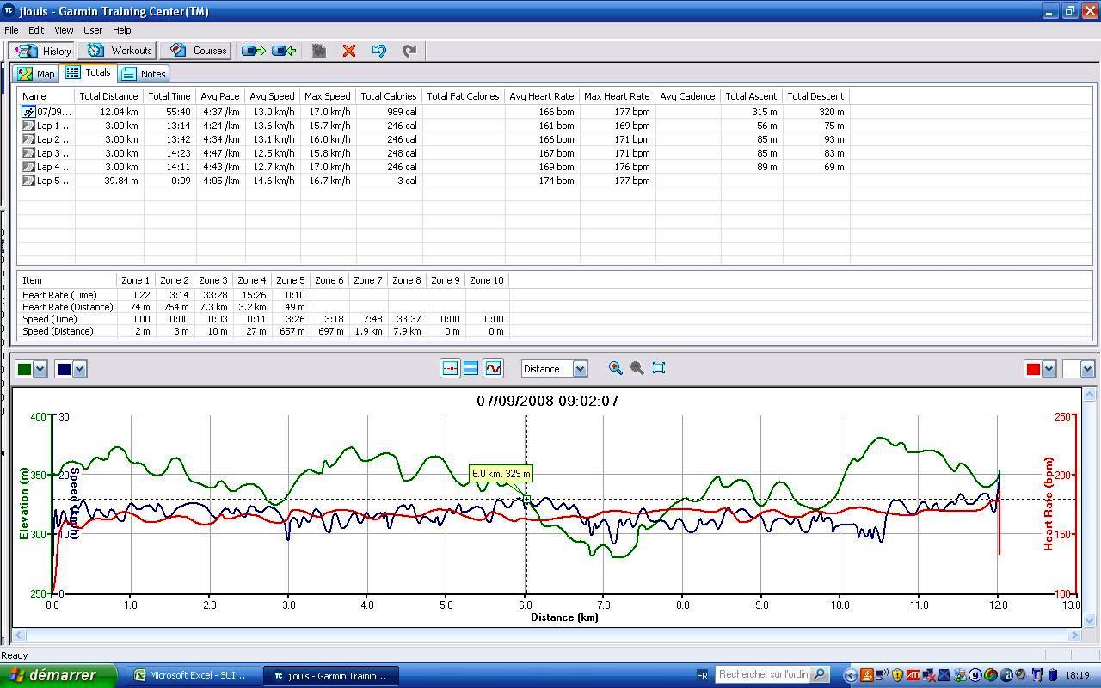Screen dimensions: 1101x688
Task: Click the white color swatch at far right
Action: tap(1073, 369)
